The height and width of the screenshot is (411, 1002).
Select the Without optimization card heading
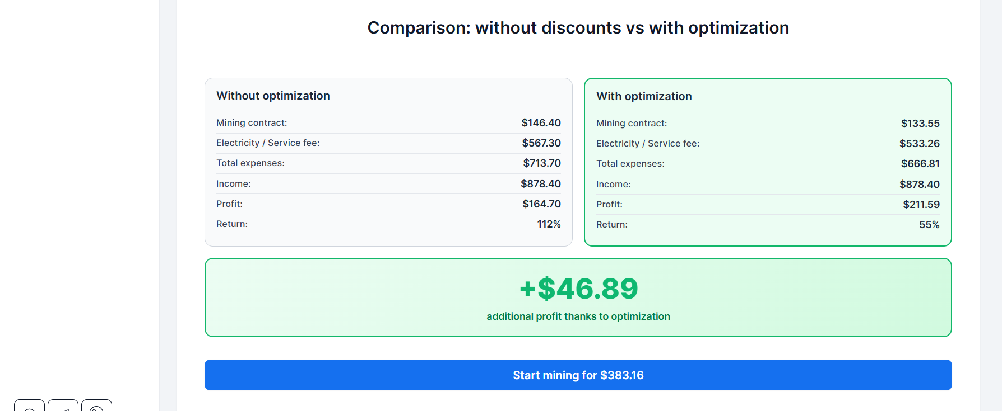point(273,96)
